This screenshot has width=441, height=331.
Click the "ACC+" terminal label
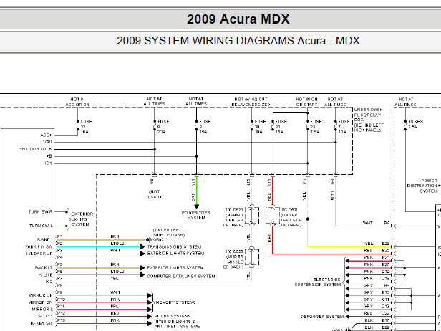tap(47, 135)
